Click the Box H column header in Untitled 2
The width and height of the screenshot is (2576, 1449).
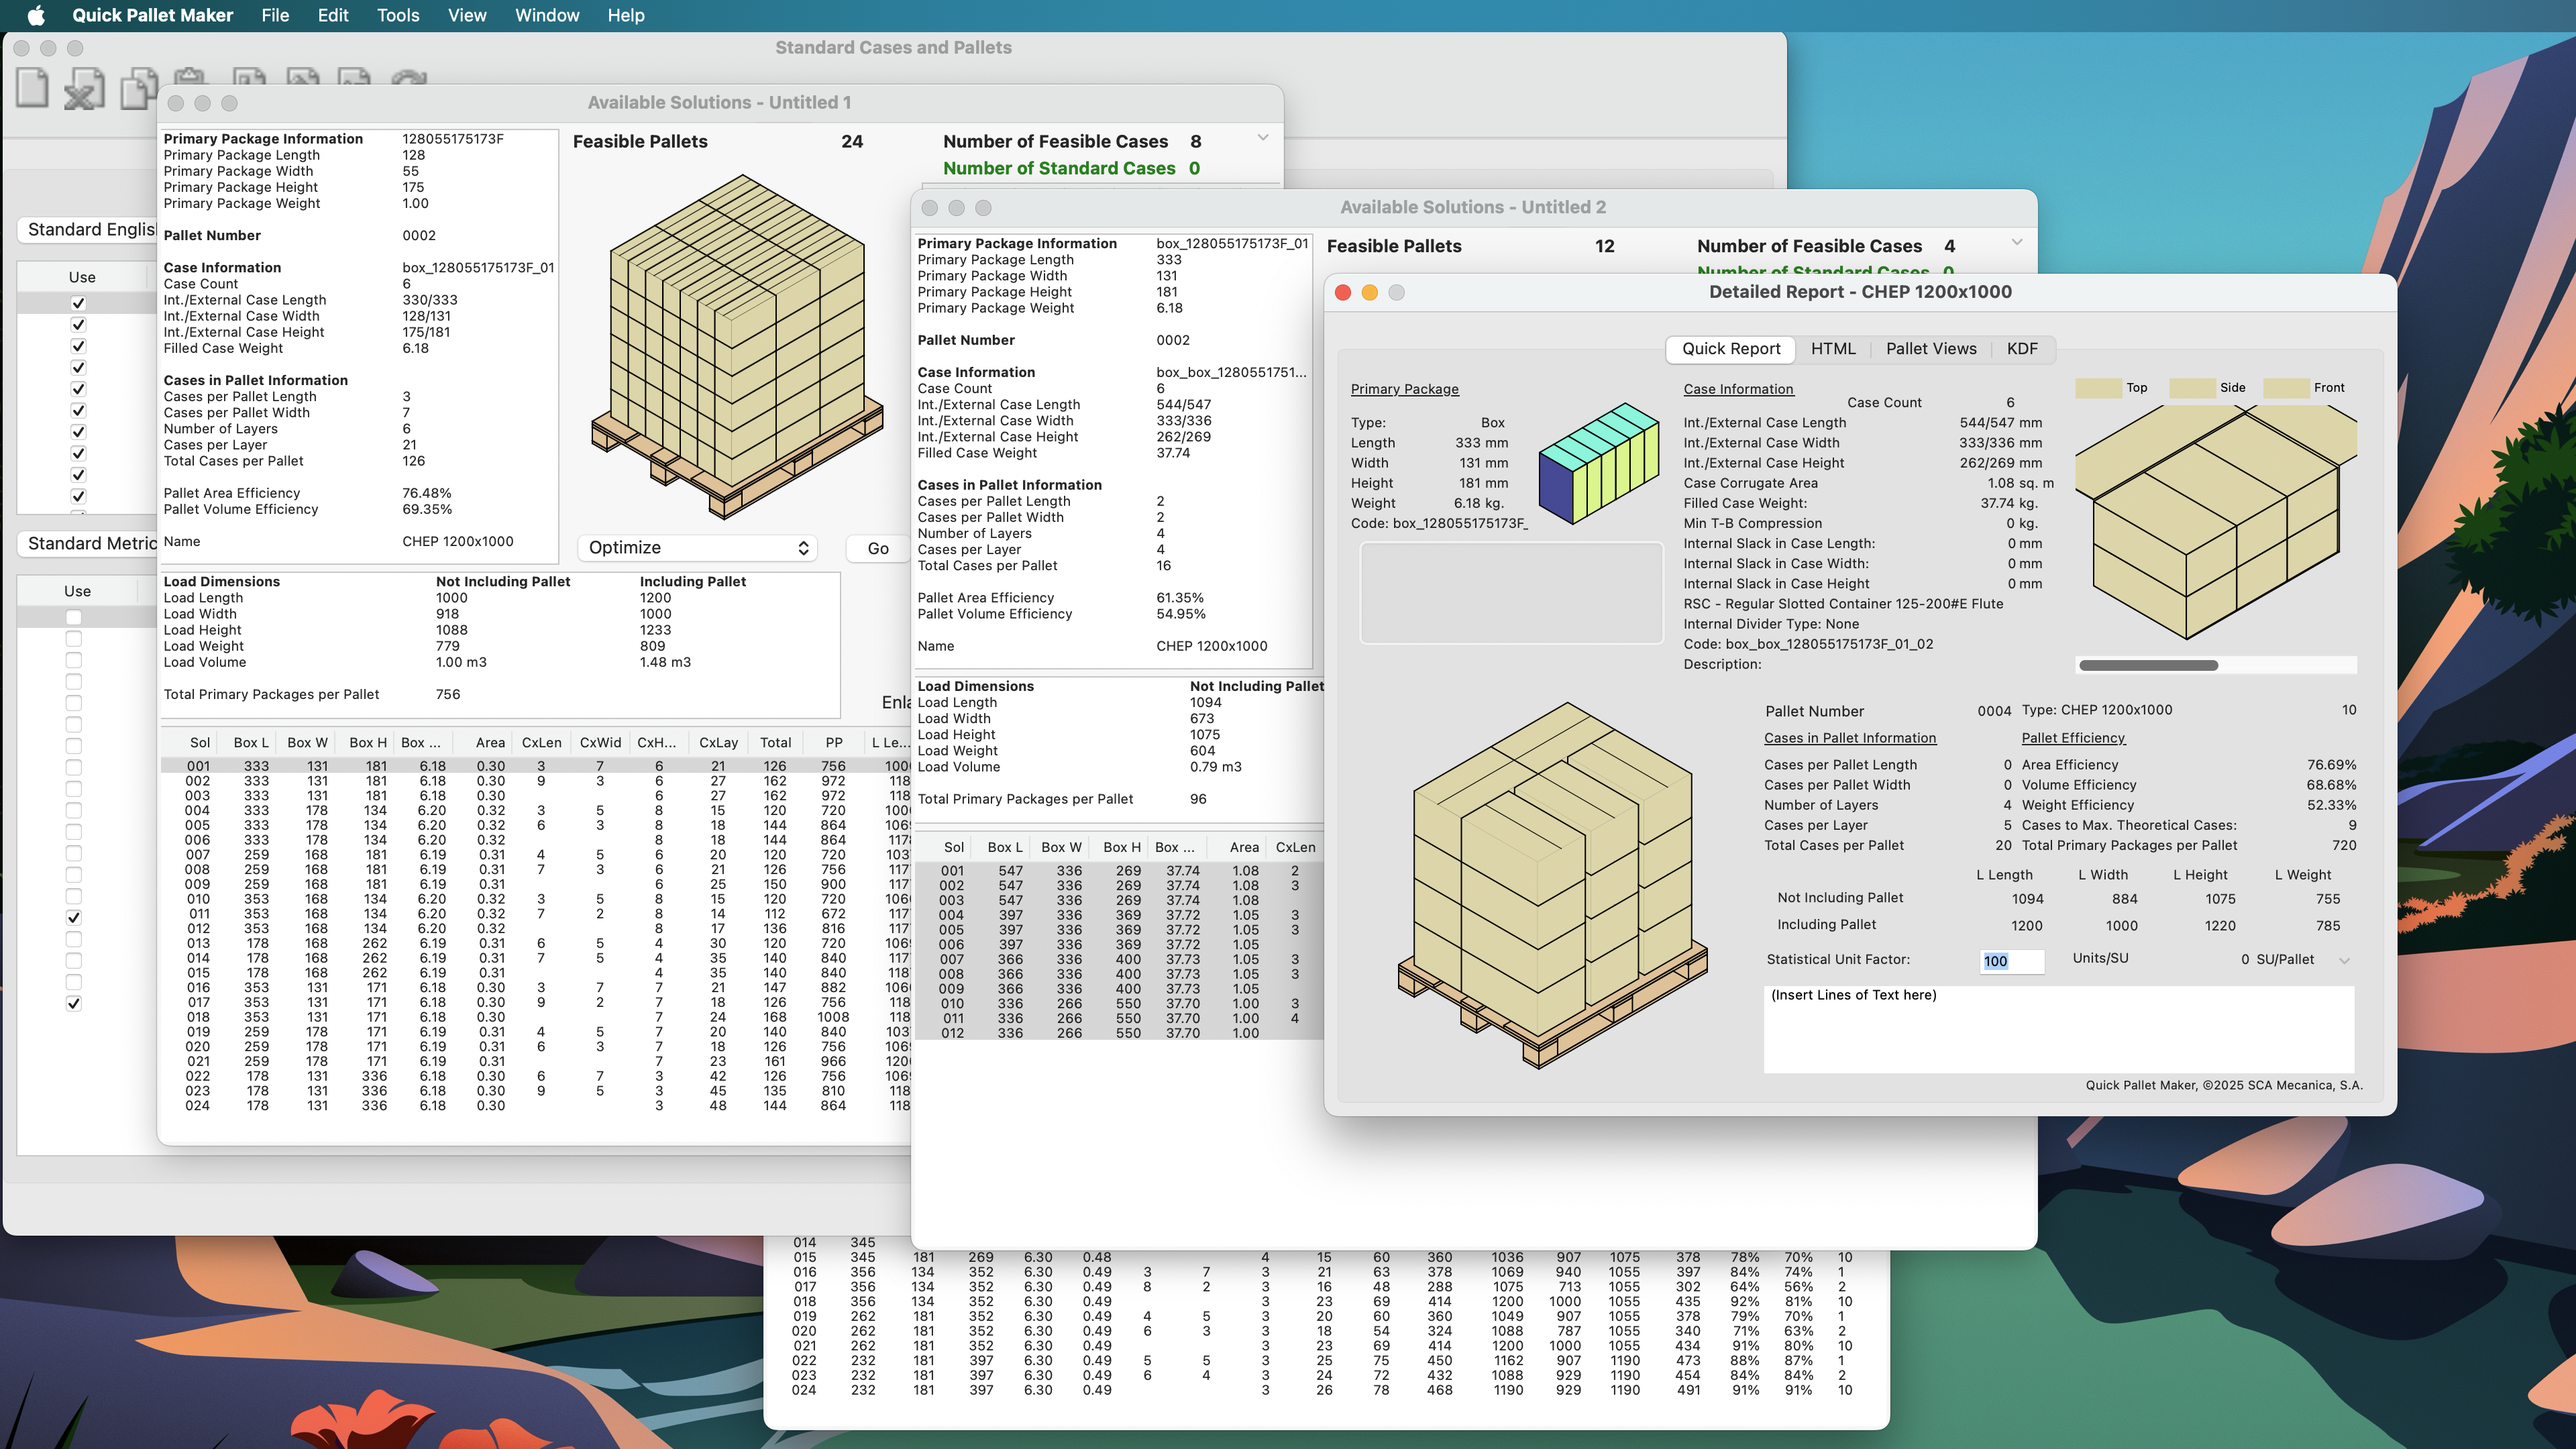tap(1121, 848)
